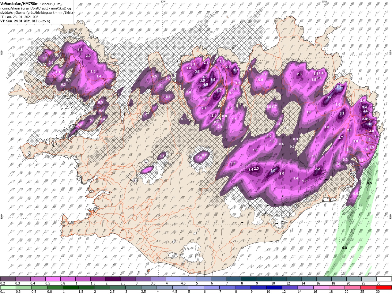Select upper legend dark purple swatch at 2

113,279
